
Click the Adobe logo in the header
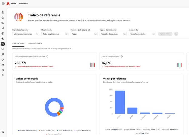pyautogui.click(x=8, y=4)
